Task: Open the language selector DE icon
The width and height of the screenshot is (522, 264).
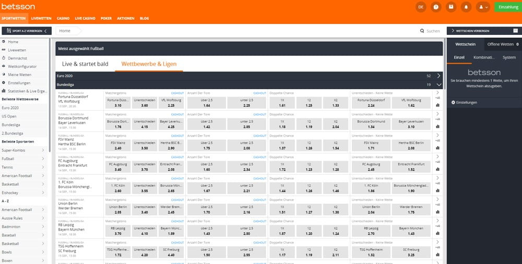Action: pos(421,7)
